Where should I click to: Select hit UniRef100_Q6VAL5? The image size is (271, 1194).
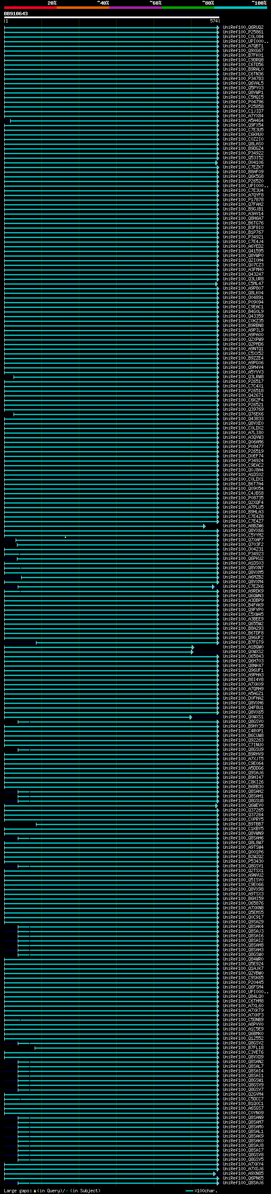243,83
